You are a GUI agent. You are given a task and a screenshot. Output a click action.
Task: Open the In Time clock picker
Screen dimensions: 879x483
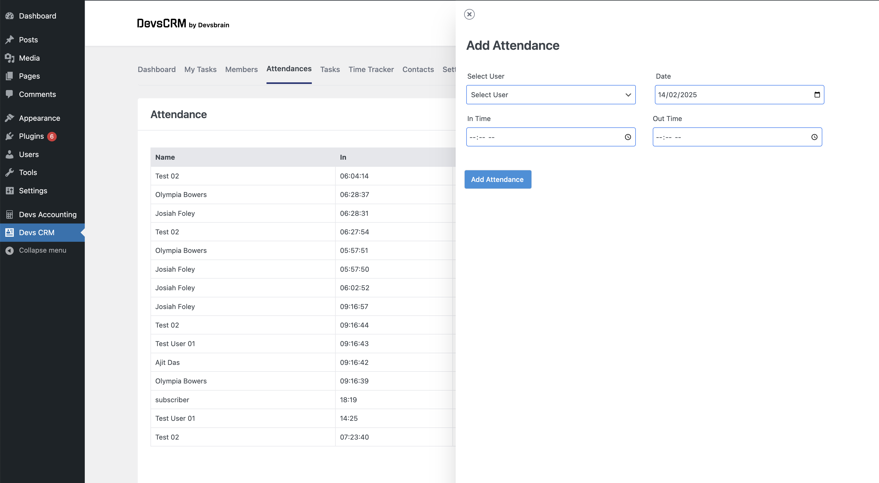628,137
